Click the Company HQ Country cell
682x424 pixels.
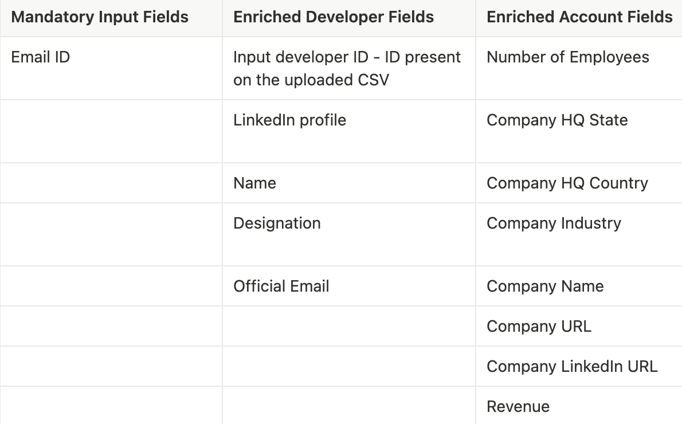[567, 183]
